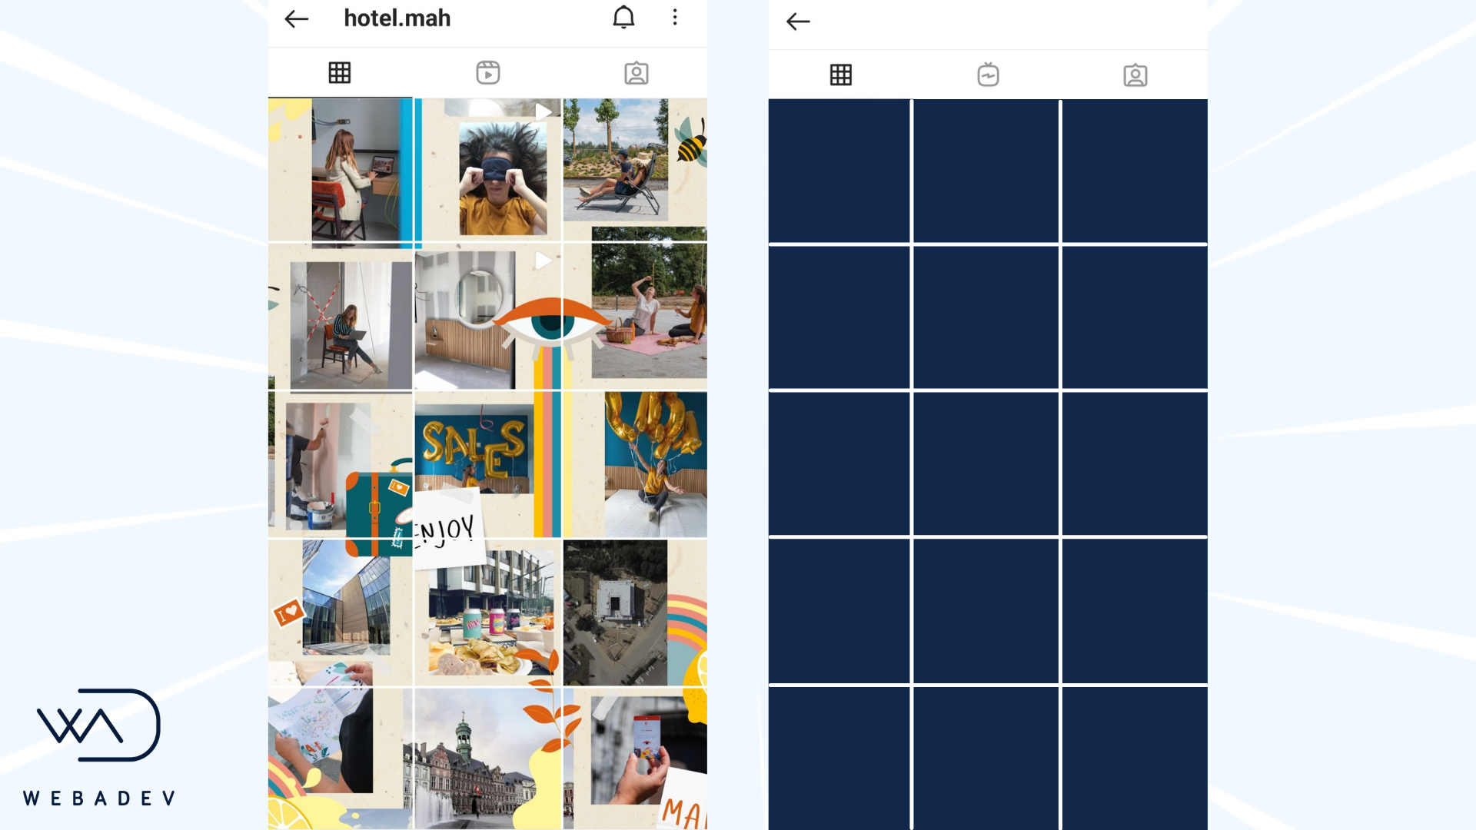Open tagged photos icon on blank profile
The image size is (1476, 830).
point(1135,75)
